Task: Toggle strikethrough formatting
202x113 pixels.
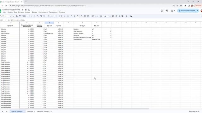Action: 74,16
